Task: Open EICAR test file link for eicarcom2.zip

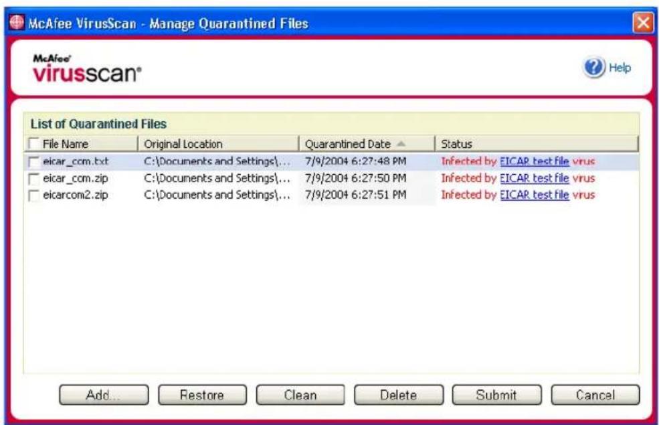Action: pyautogui.click(x=534, y=195)
